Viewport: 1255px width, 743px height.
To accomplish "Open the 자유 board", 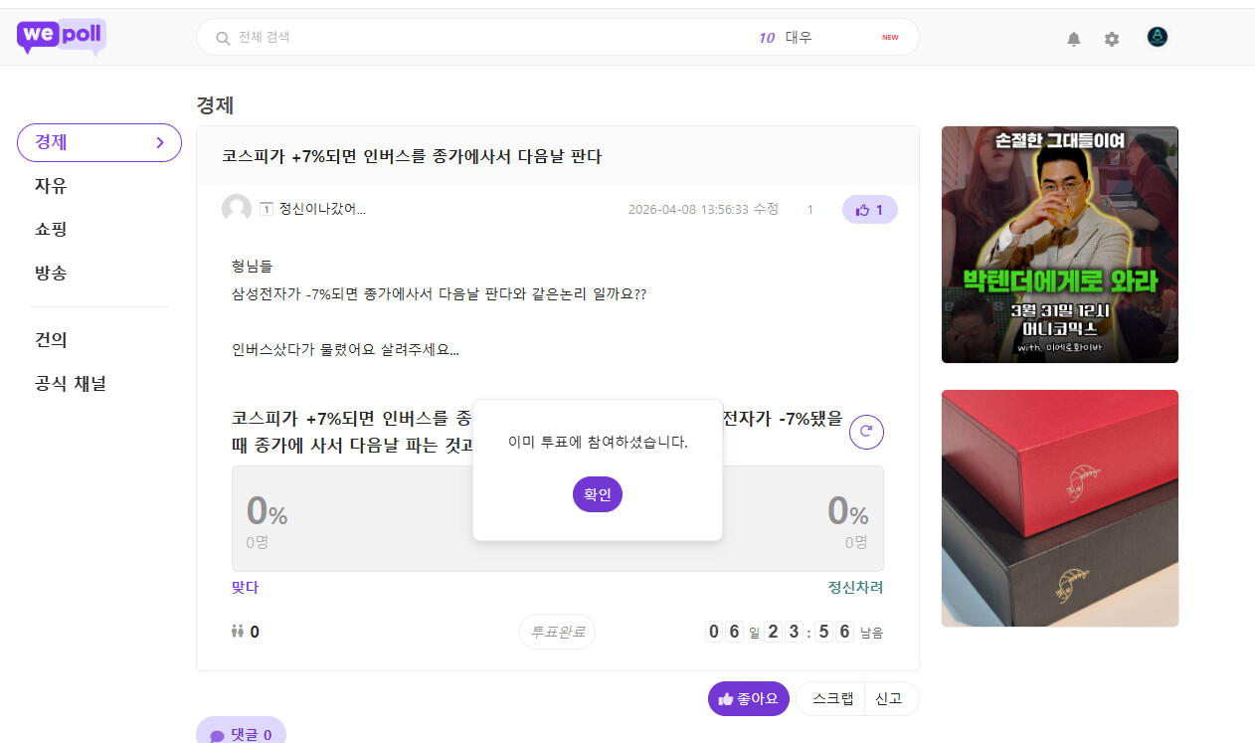I will click(51, 186).
